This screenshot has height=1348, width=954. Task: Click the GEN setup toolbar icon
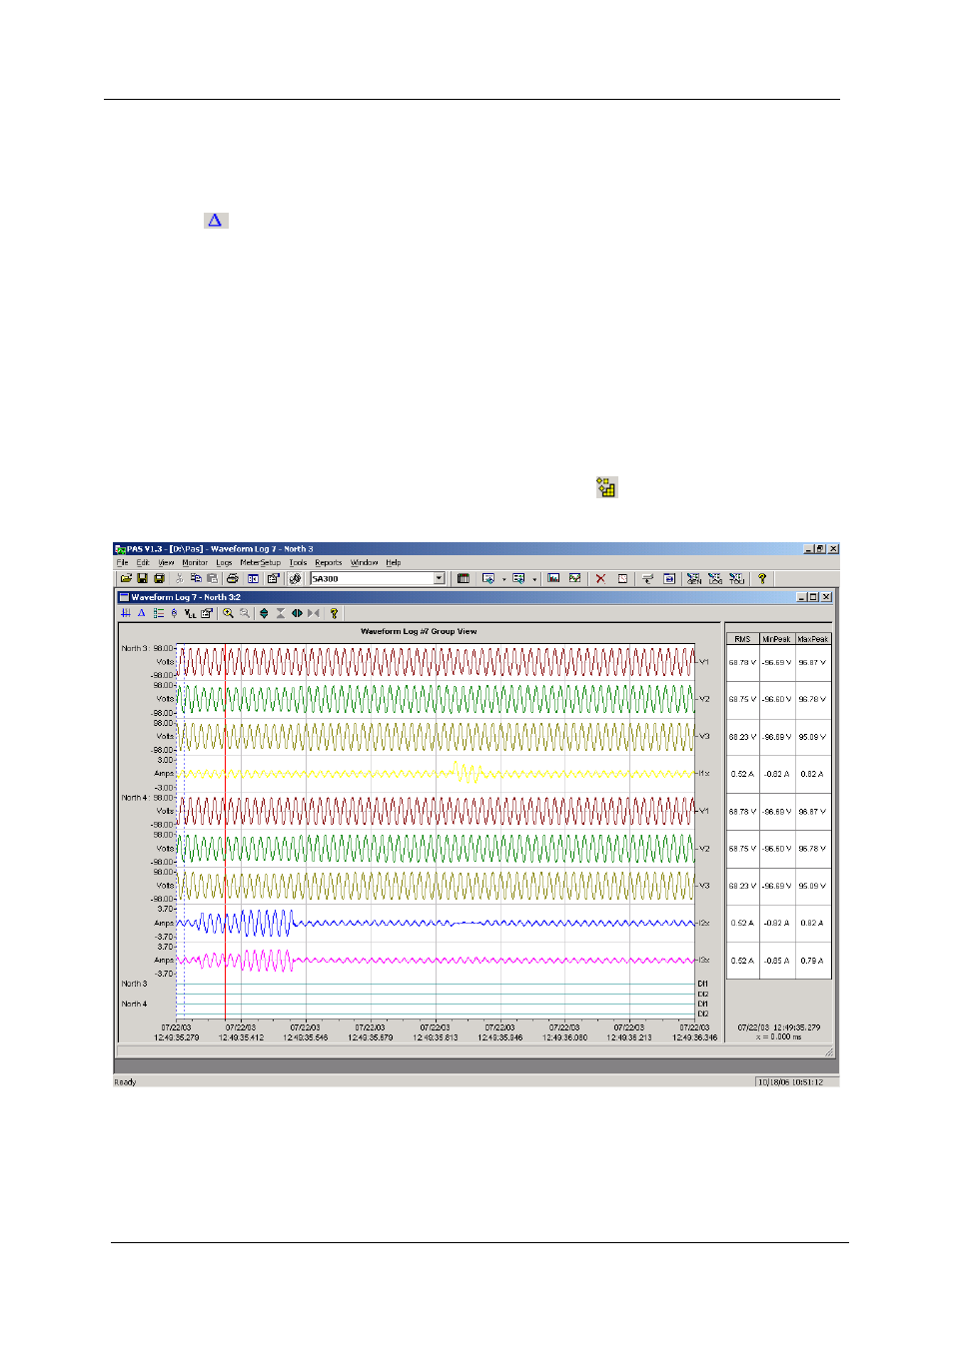694,579
